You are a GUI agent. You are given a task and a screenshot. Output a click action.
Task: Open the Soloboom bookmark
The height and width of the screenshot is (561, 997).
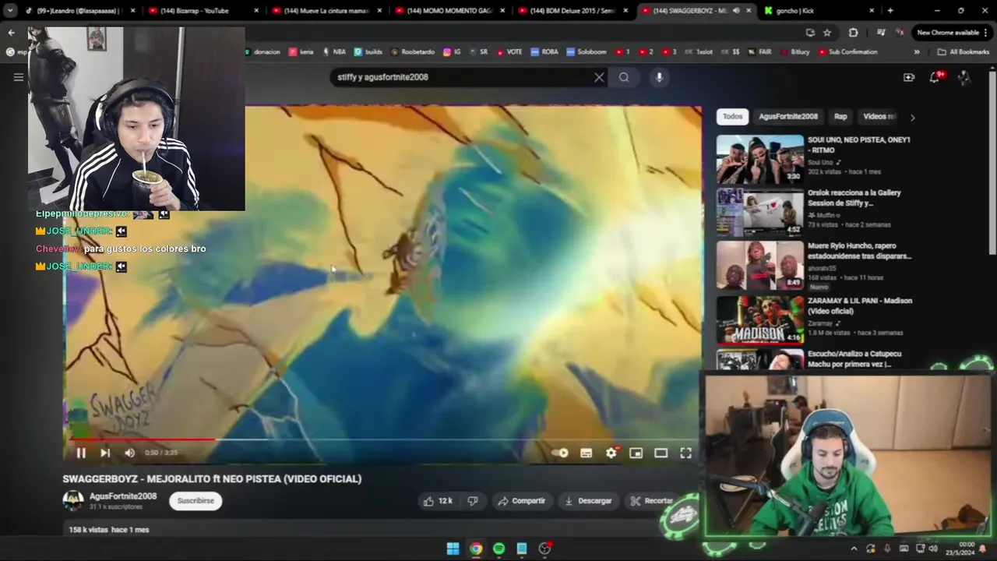587,52
